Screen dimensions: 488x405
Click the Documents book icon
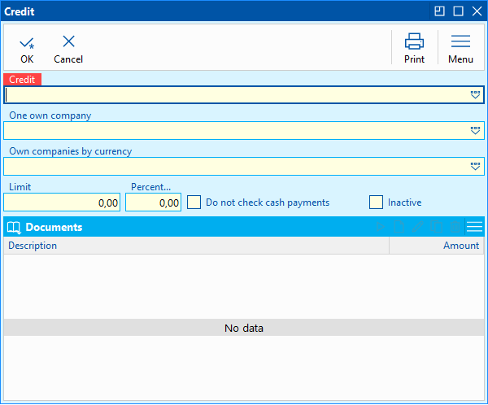[14, 228]
